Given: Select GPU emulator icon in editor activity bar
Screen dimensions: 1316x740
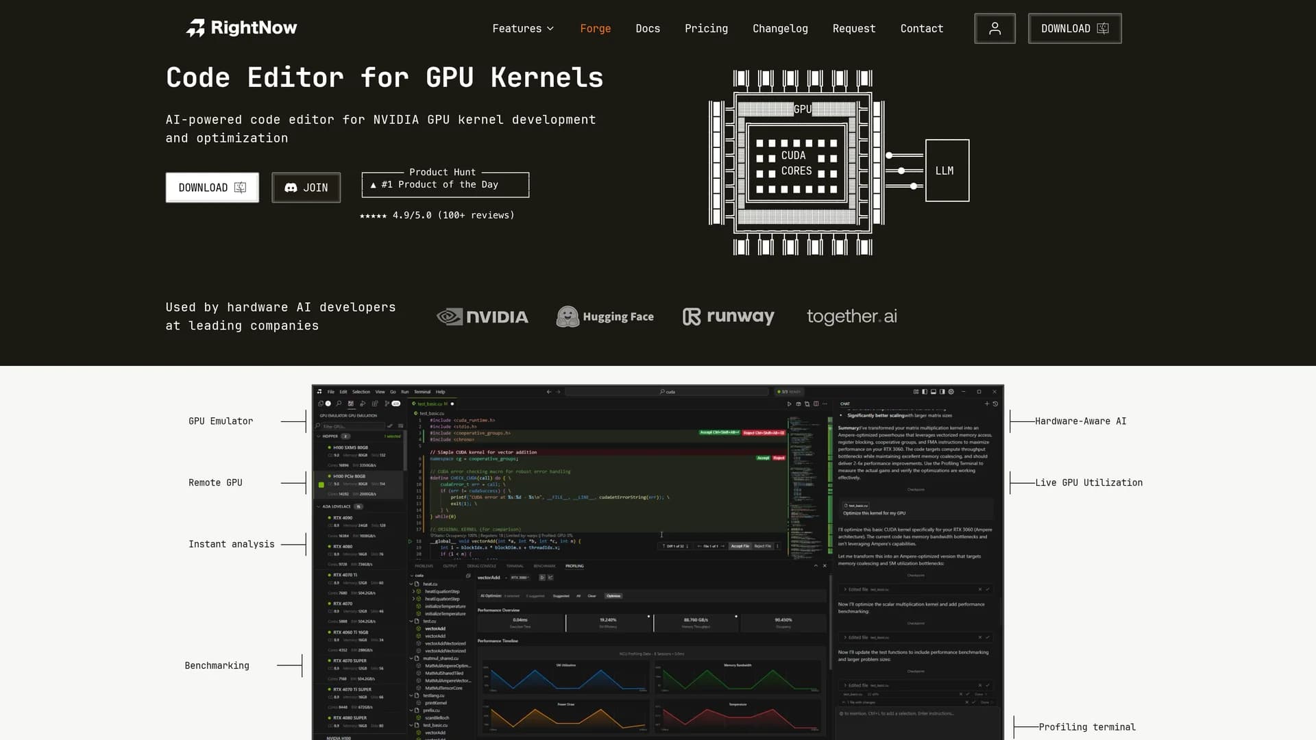Looking at the screenshot, I should 351,404.
